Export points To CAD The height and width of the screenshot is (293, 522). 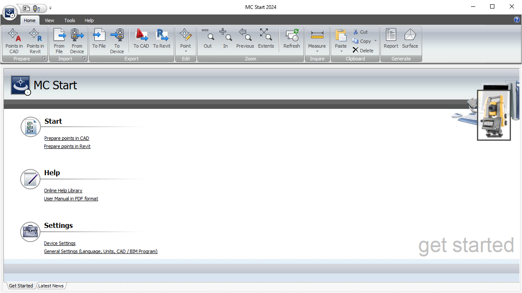pos(141,39)
